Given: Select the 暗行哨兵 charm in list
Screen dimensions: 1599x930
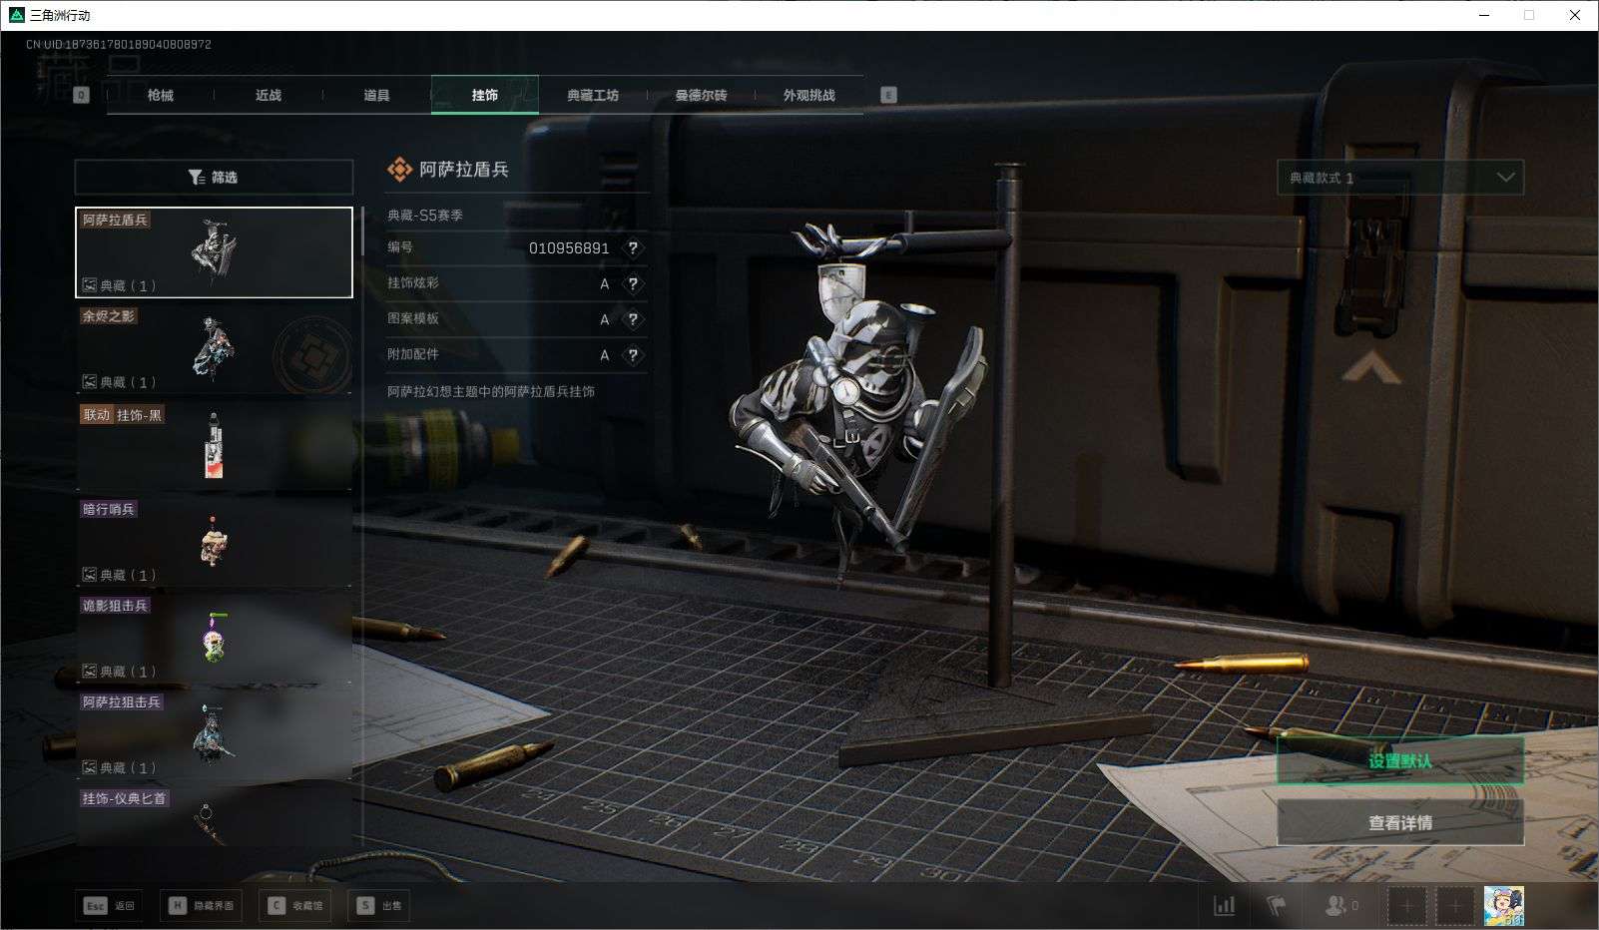Looking at the screenshot, I should click(x=214, y=542).
